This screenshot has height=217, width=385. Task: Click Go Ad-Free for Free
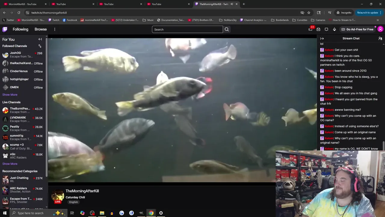click(x=357, y=29)
